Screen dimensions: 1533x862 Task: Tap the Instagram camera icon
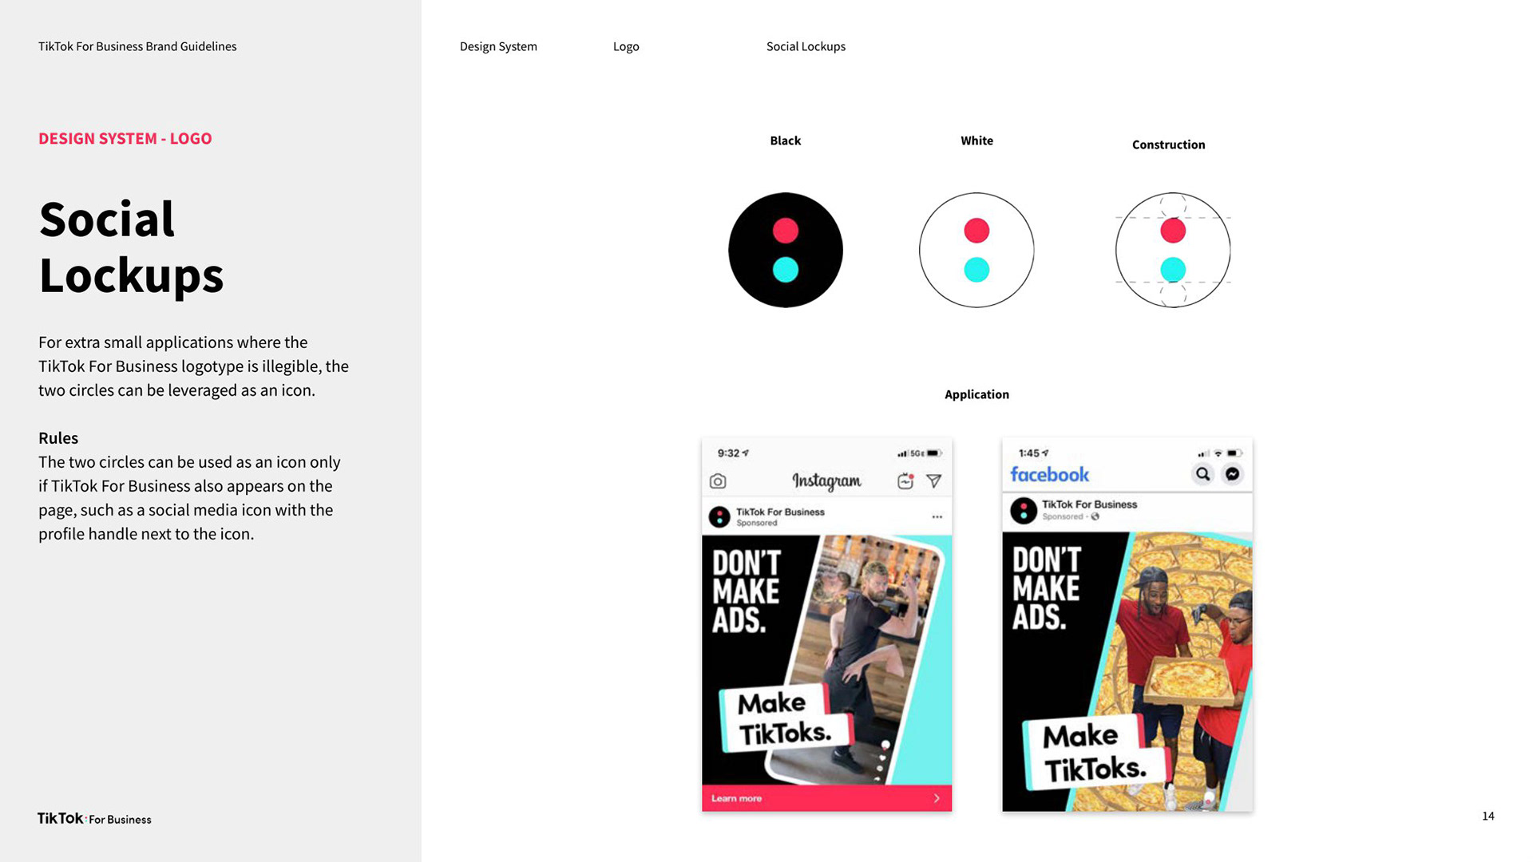pyautogui.click(x=718, y=481)
